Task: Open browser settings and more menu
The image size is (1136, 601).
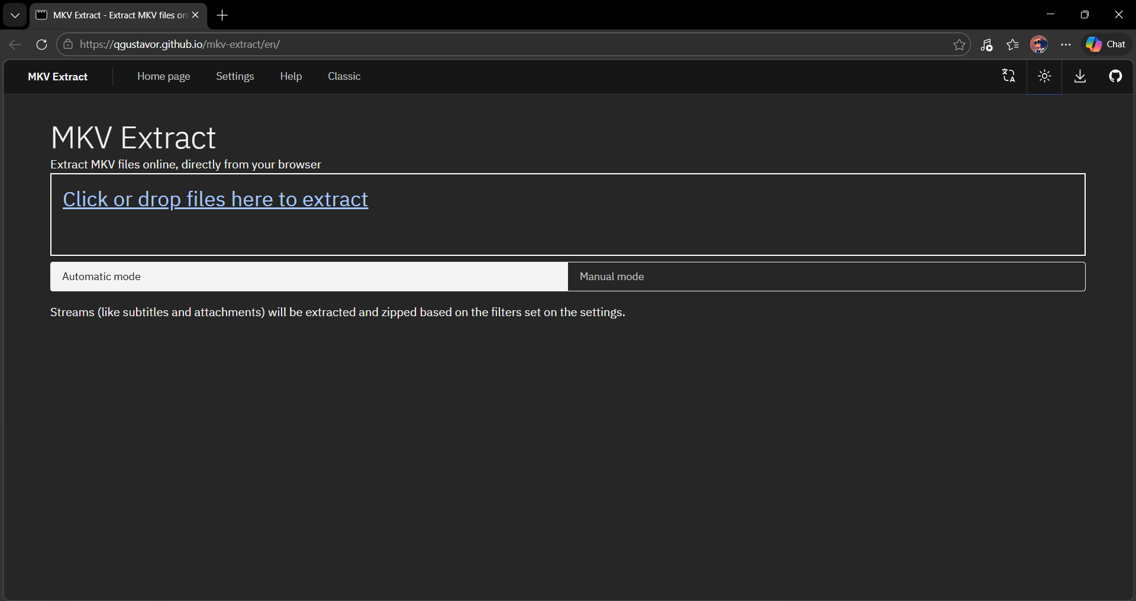Action: point(1066,44)
